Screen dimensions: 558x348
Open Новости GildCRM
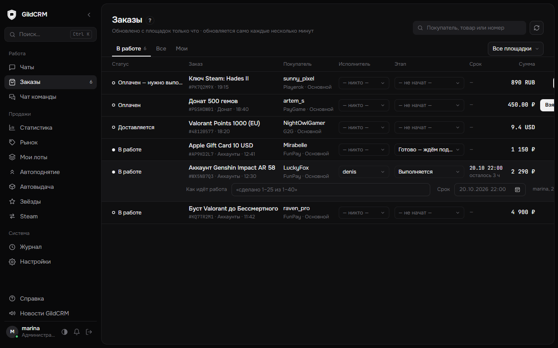(x=51, y=314)
